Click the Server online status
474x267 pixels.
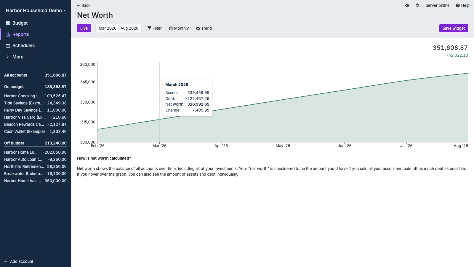pyautogui.click(x=437, y=5)
